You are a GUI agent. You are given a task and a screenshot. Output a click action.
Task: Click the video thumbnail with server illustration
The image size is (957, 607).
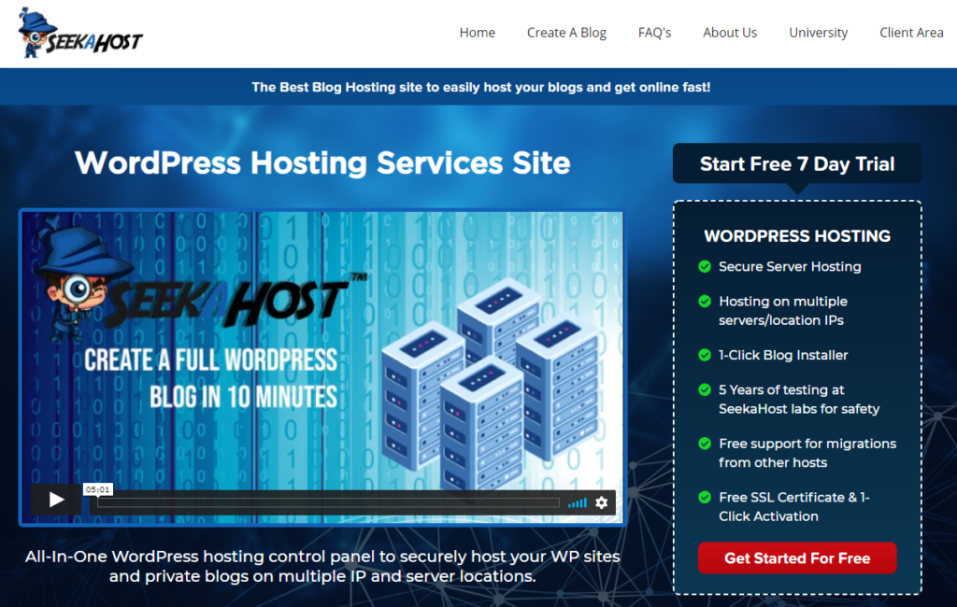point(322,367)
